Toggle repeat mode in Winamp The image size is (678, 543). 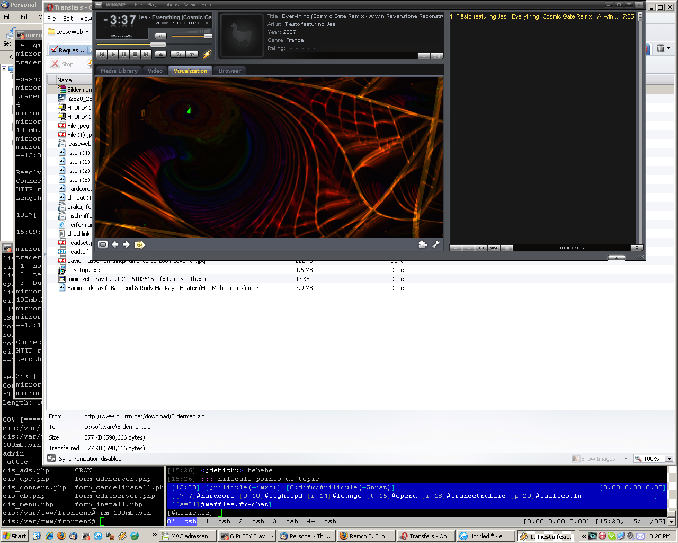pos(192,54)
